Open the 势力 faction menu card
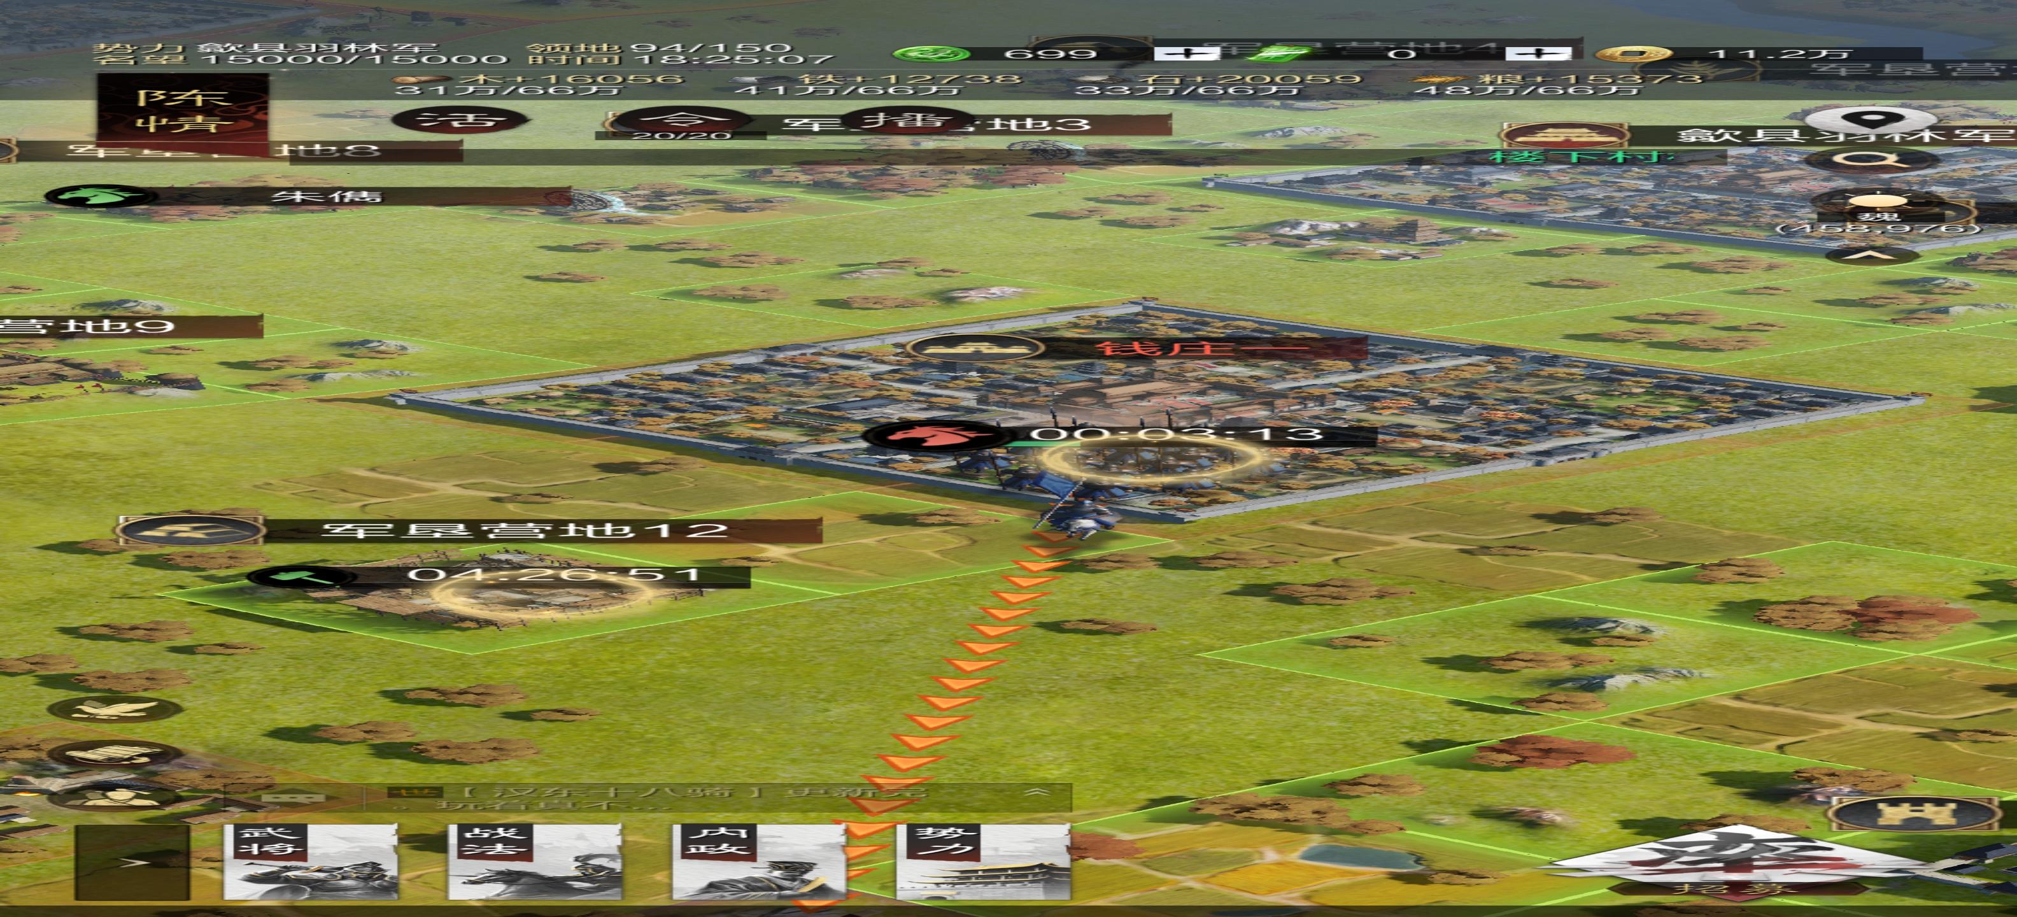 pyautogui.click(x=984, y=862)
